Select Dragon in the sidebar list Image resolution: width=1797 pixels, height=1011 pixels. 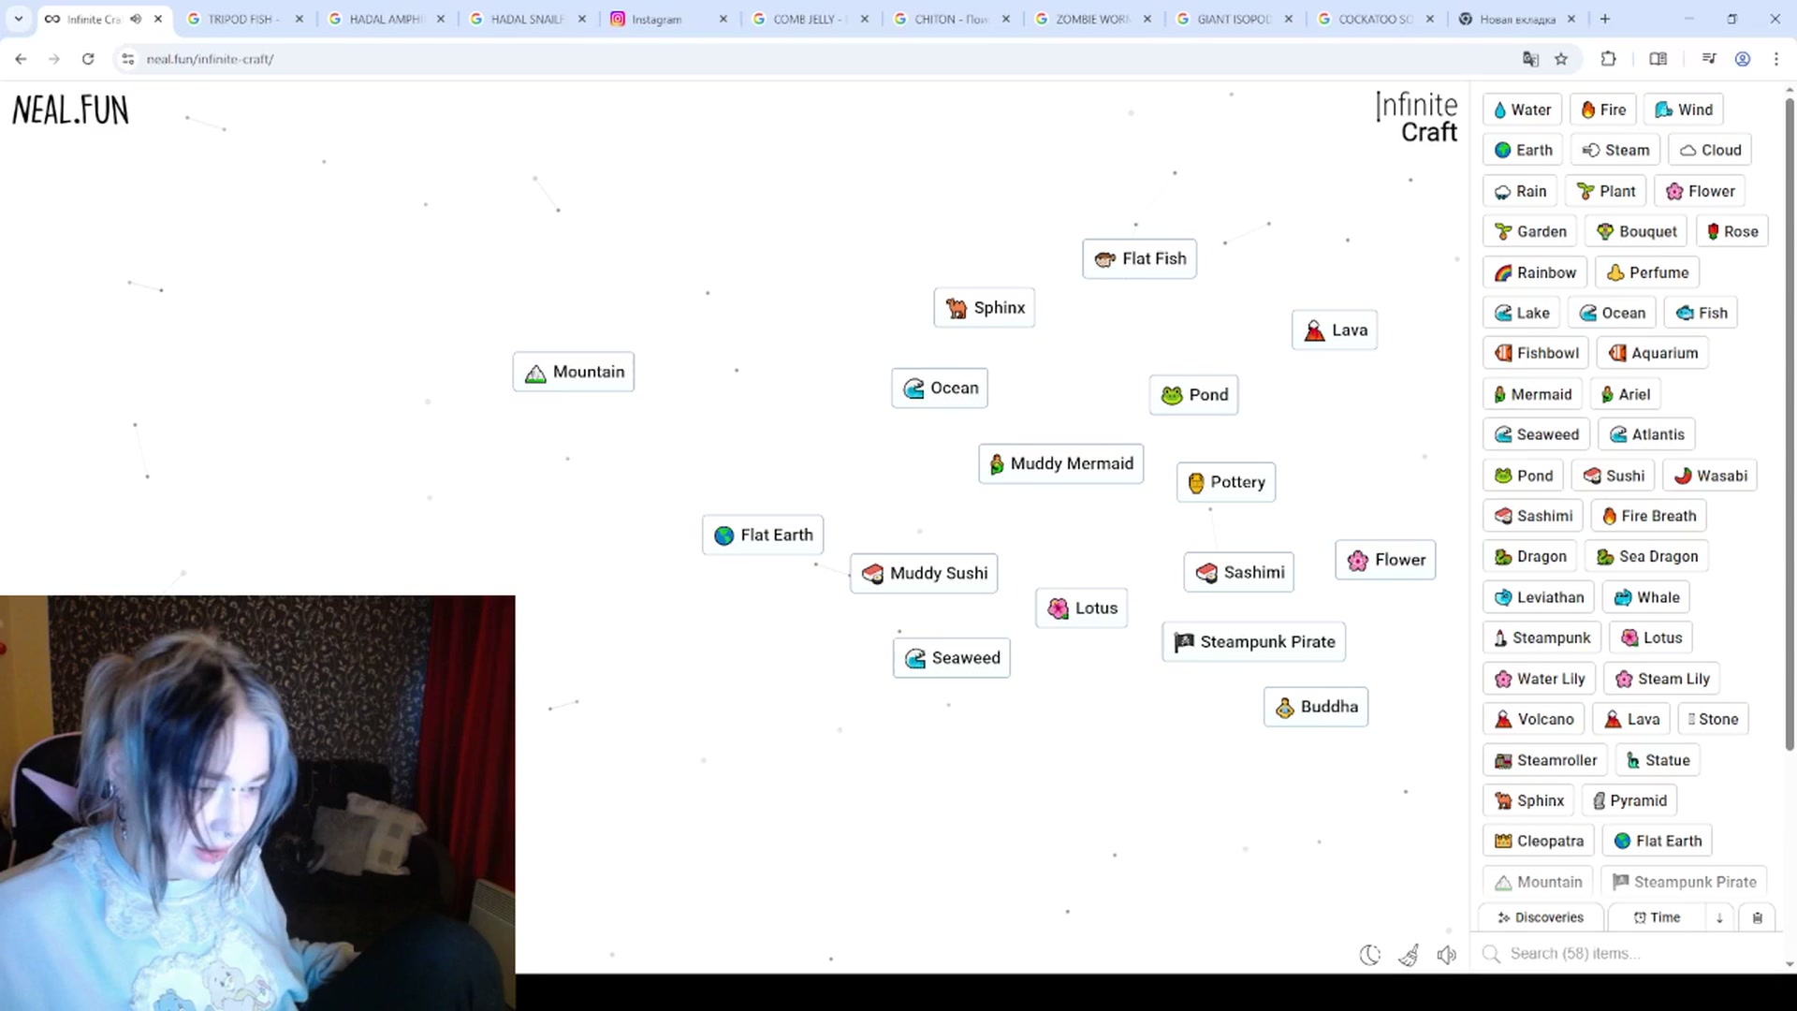1529,556
